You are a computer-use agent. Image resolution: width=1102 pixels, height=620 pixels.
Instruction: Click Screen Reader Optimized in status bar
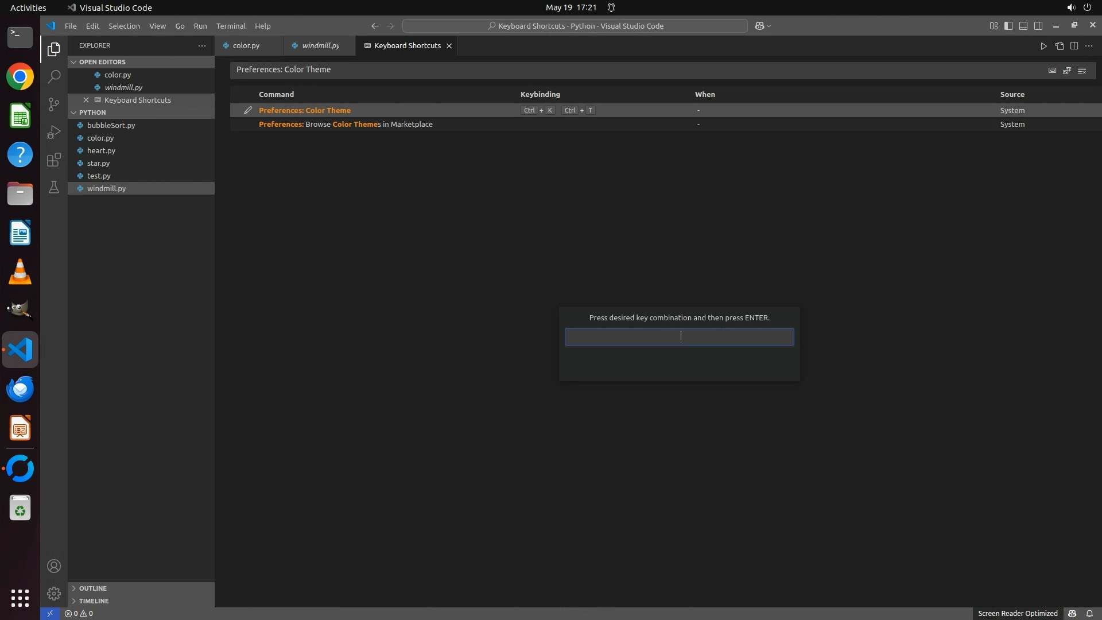(x=1017, y=613)
